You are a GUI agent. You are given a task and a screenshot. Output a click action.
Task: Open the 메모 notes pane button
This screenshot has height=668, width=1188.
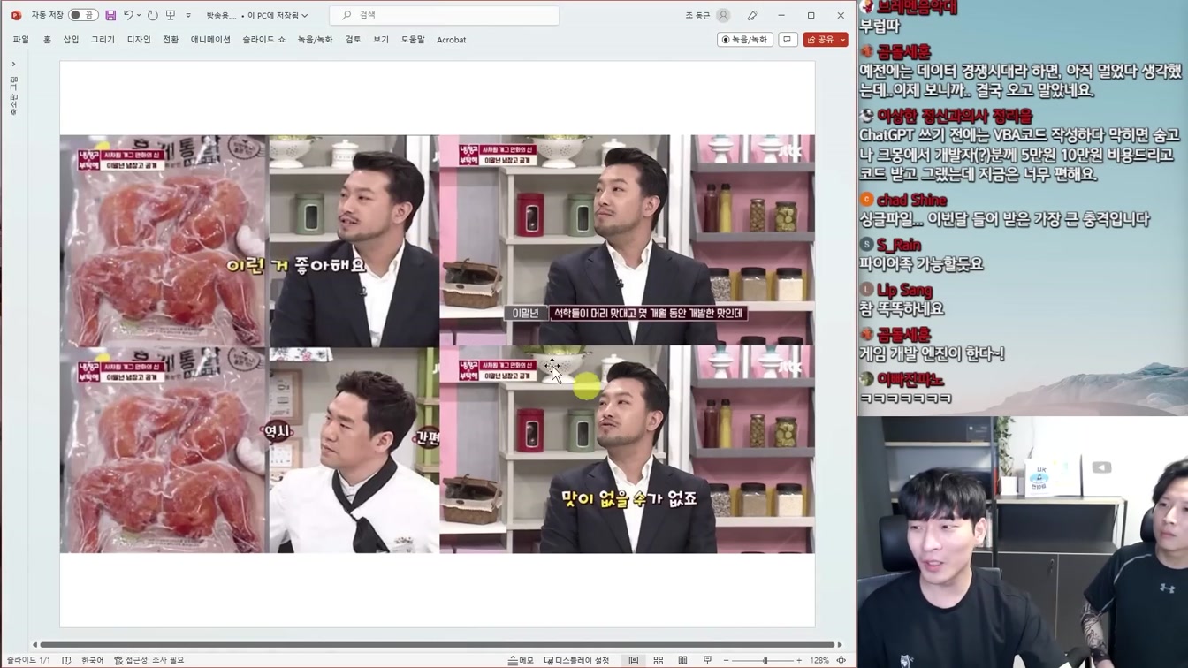coord(521,660)
